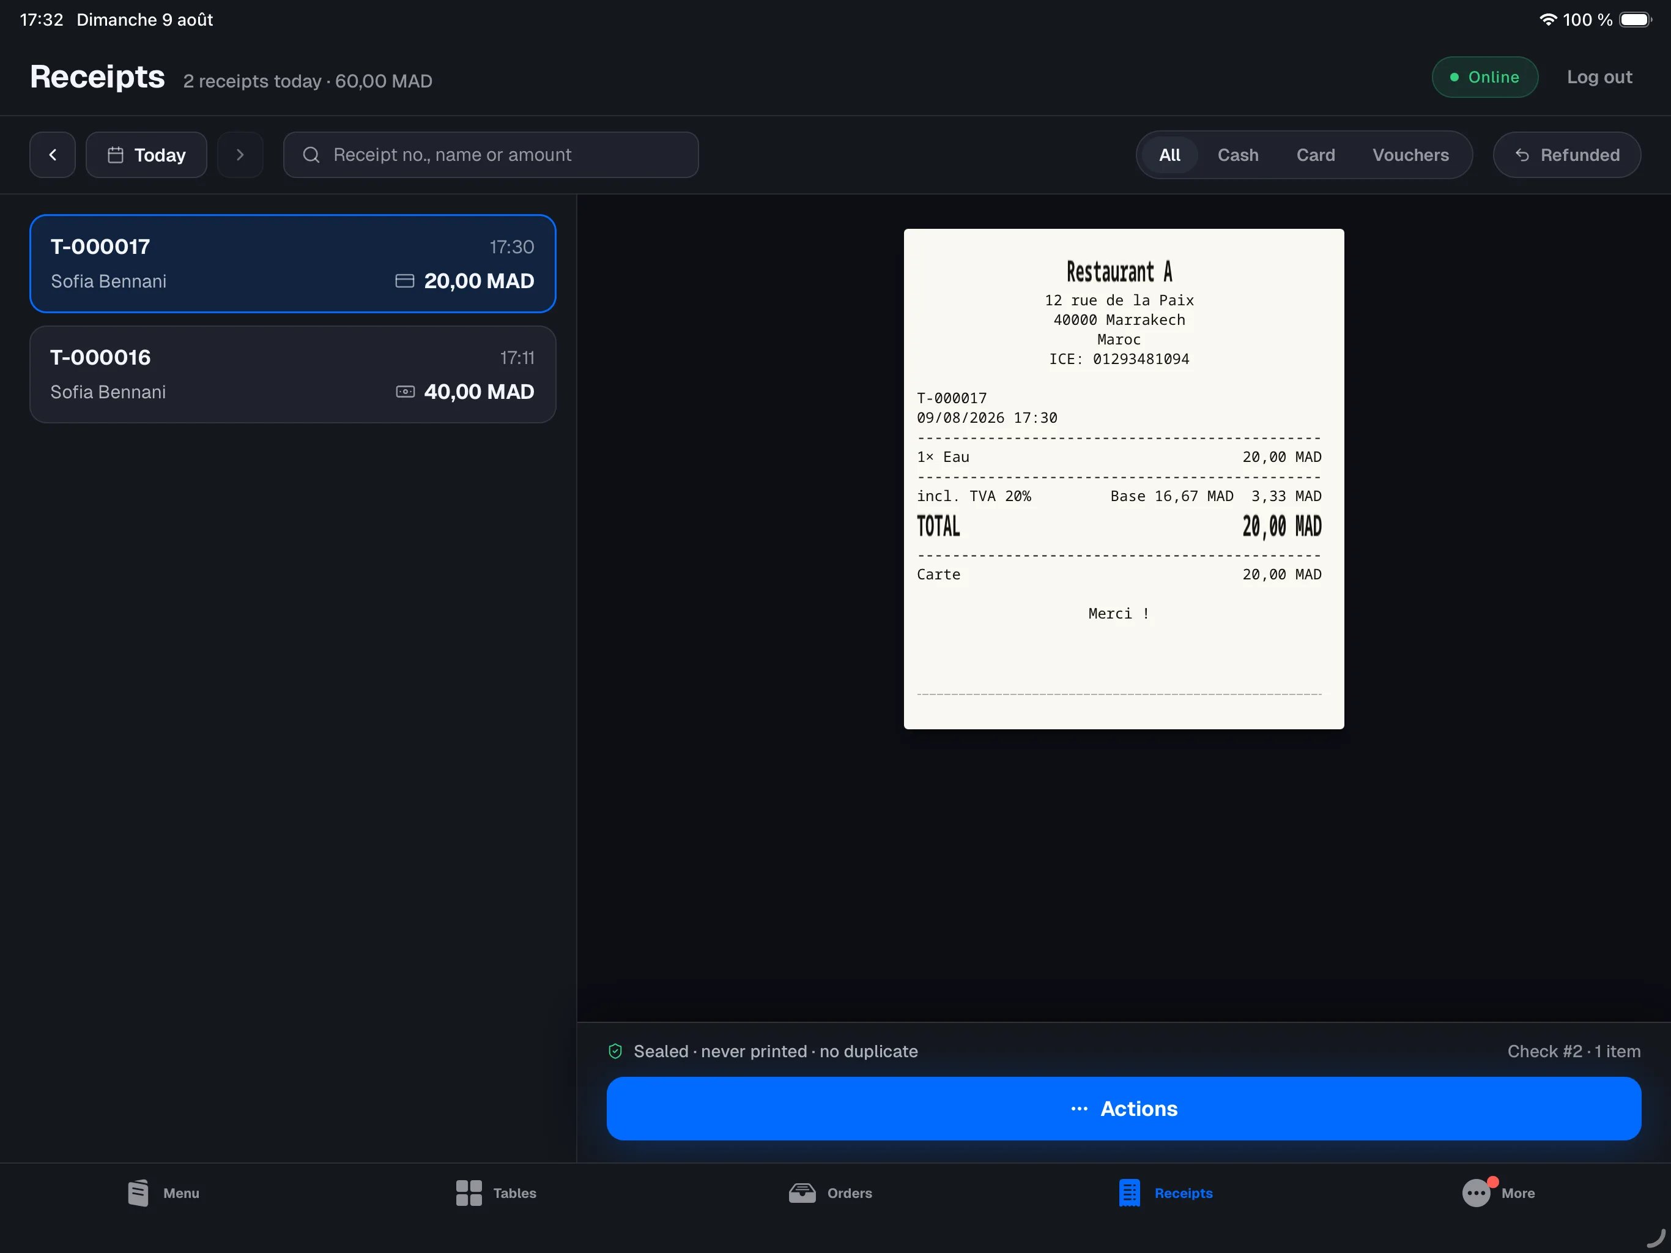This screenshot has height=1253, width=1671.
Task: Click the ellipsis icon in the Actions button
Action: coord(1079,1109)
